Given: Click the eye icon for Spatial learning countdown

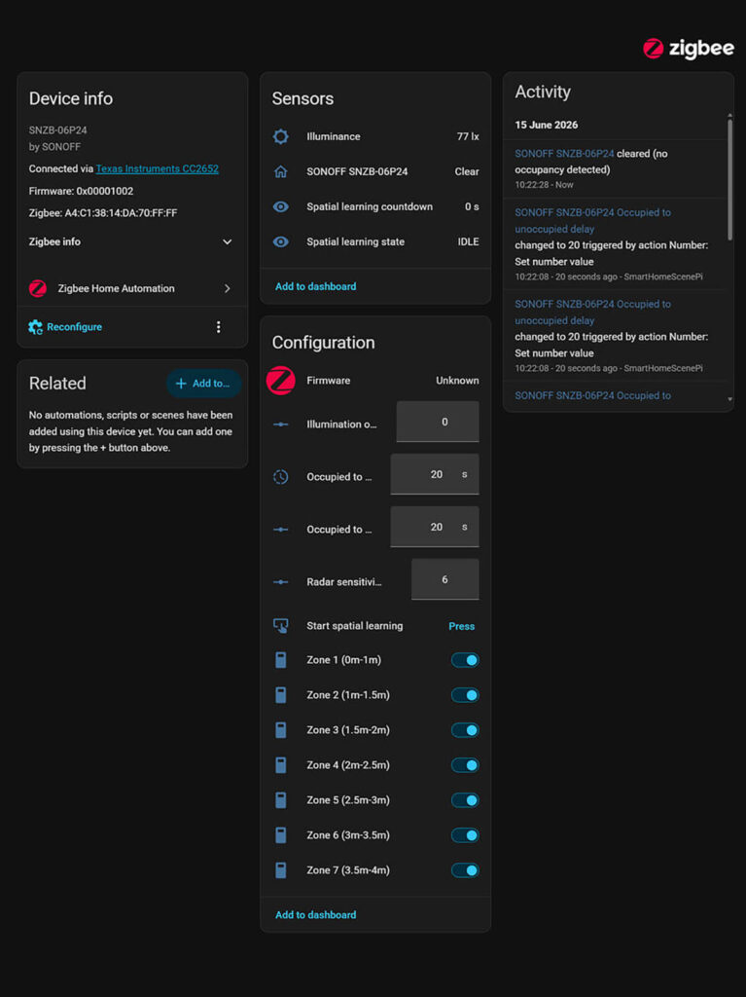Looking at the screenshot, I should (280, 206).
